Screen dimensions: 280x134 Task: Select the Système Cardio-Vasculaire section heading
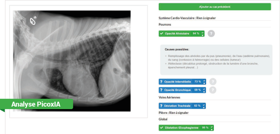pos(187,18)
